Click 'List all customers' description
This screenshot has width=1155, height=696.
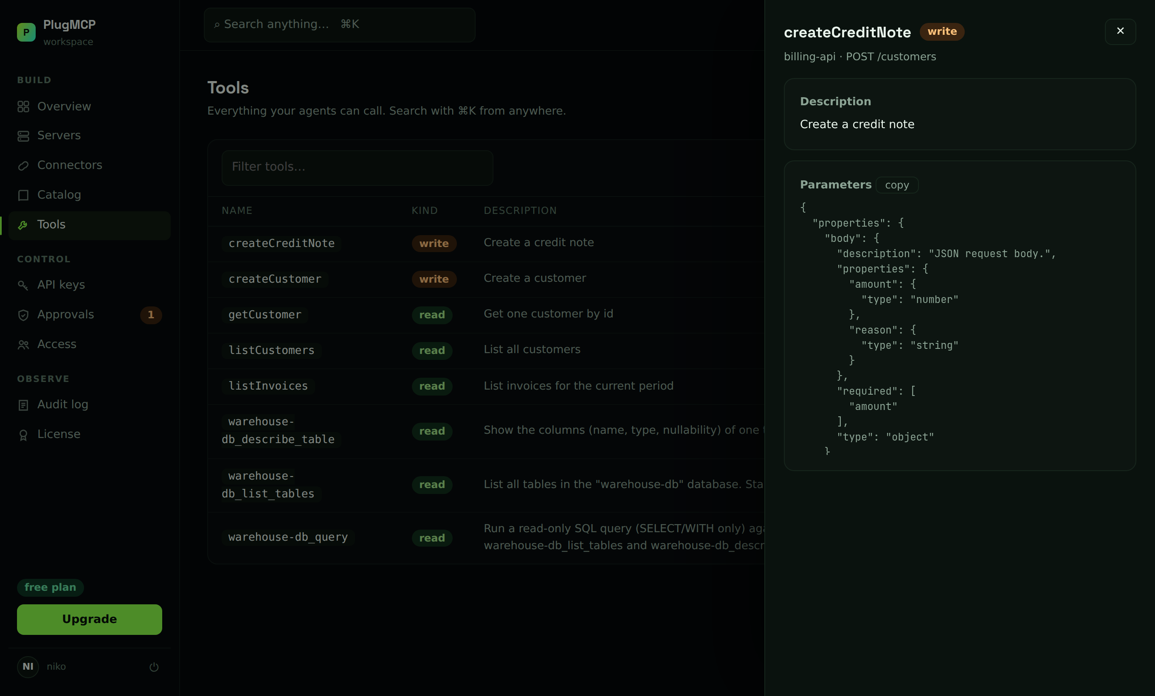point(532,349)
